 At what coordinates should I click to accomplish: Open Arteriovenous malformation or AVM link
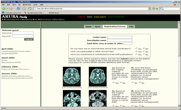click(x=17, y=78)
